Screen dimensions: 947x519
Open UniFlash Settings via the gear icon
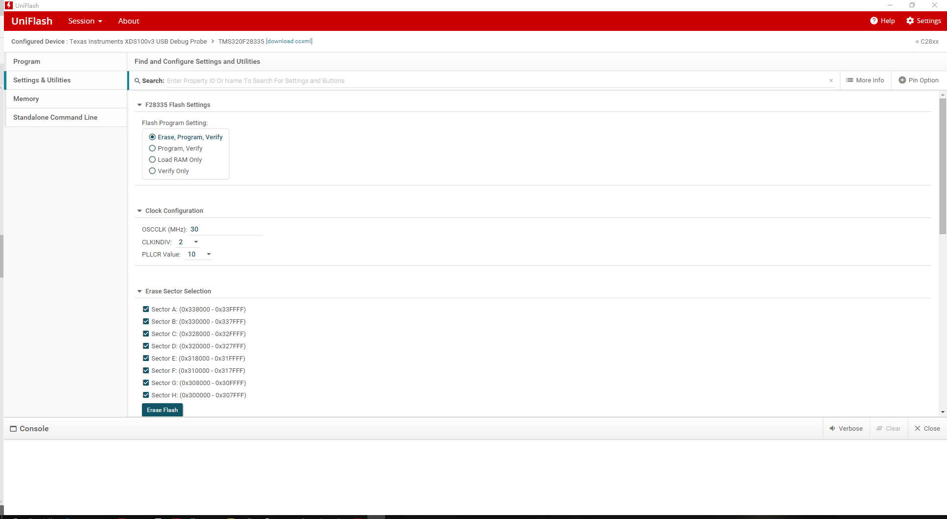pyautogui.click(x=909, y=21)
